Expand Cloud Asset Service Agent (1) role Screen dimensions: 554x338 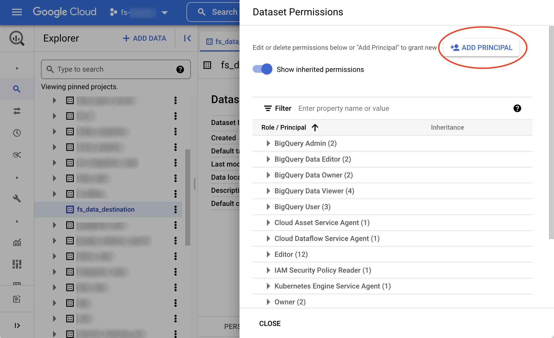point(268,223)
